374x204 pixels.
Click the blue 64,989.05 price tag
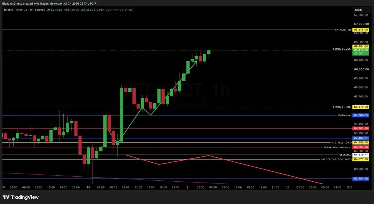tap(361, 115)
